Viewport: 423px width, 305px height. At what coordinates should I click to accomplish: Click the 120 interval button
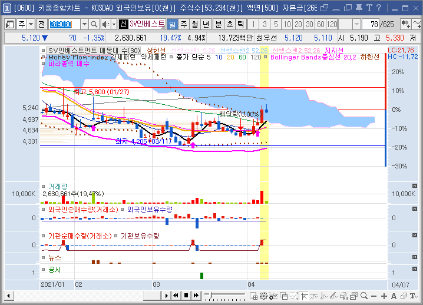point(332,25)
